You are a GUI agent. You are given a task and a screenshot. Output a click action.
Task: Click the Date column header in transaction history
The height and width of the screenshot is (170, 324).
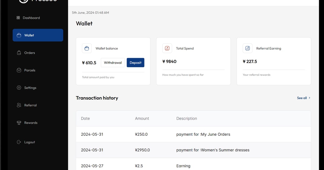(85, 118)
